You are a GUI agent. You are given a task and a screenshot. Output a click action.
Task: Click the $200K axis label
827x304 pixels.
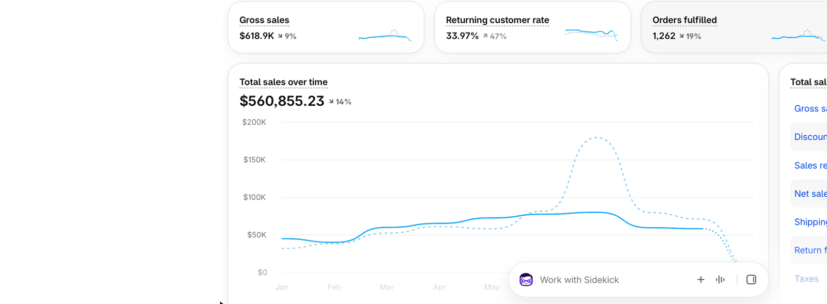[254, 122]
